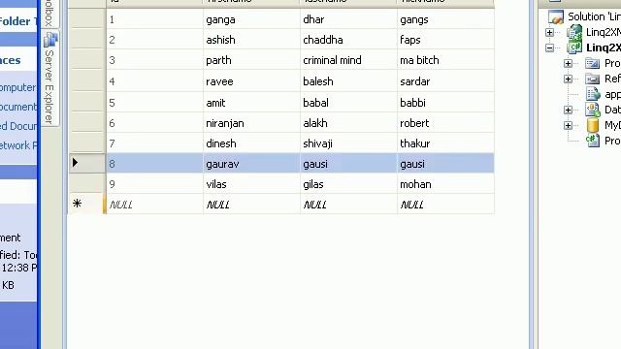Select the References folder icon
The image size is (621, 349).
pos(593,79)
